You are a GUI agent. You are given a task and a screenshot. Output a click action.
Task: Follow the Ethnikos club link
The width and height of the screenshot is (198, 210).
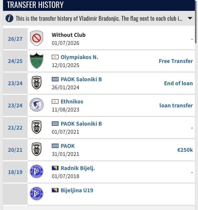[72, 102]
